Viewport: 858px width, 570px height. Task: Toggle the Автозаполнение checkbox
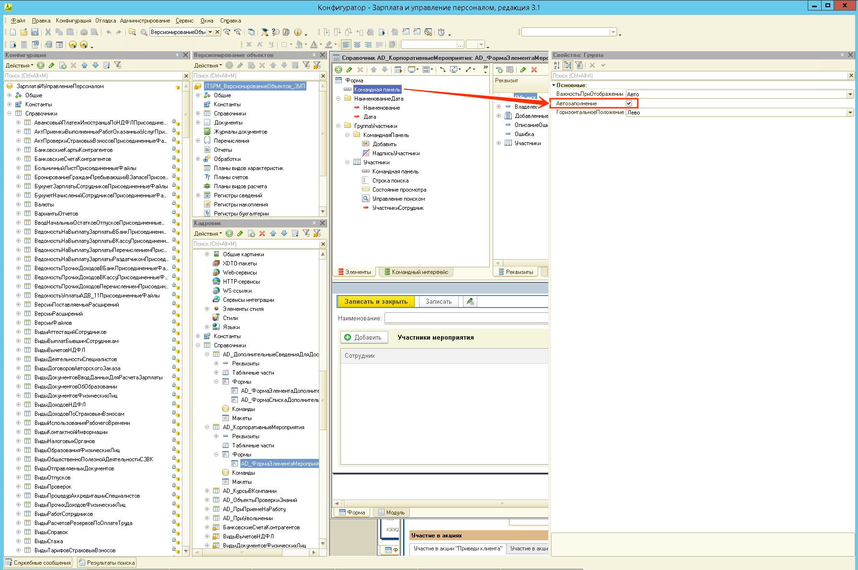(629, 103)
